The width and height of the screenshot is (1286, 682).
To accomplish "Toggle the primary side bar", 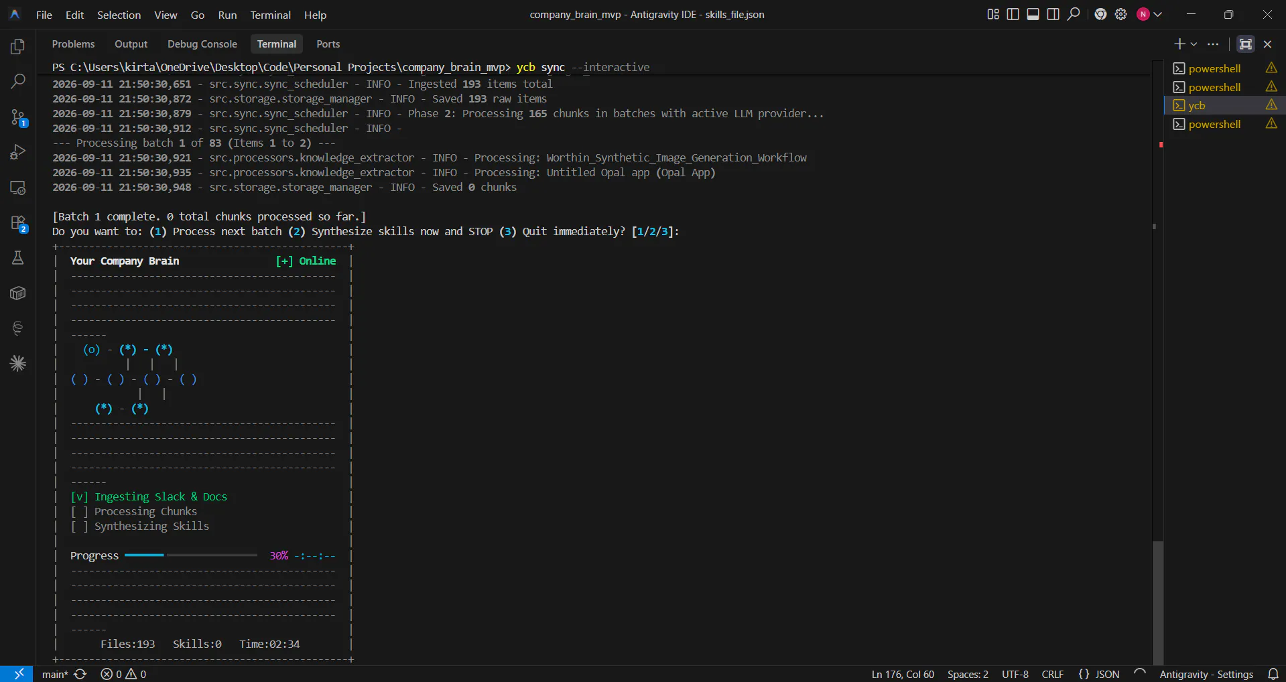I will tap(1013, 14).
